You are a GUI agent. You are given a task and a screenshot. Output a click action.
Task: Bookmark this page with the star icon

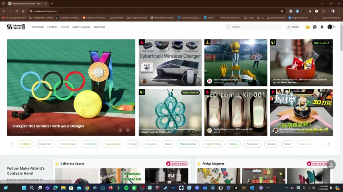coord(282,11)
